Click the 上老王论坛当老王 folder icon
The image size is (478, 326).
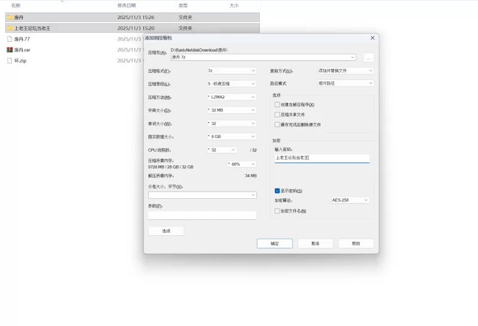pyautogui.click(x=10, y=28)
